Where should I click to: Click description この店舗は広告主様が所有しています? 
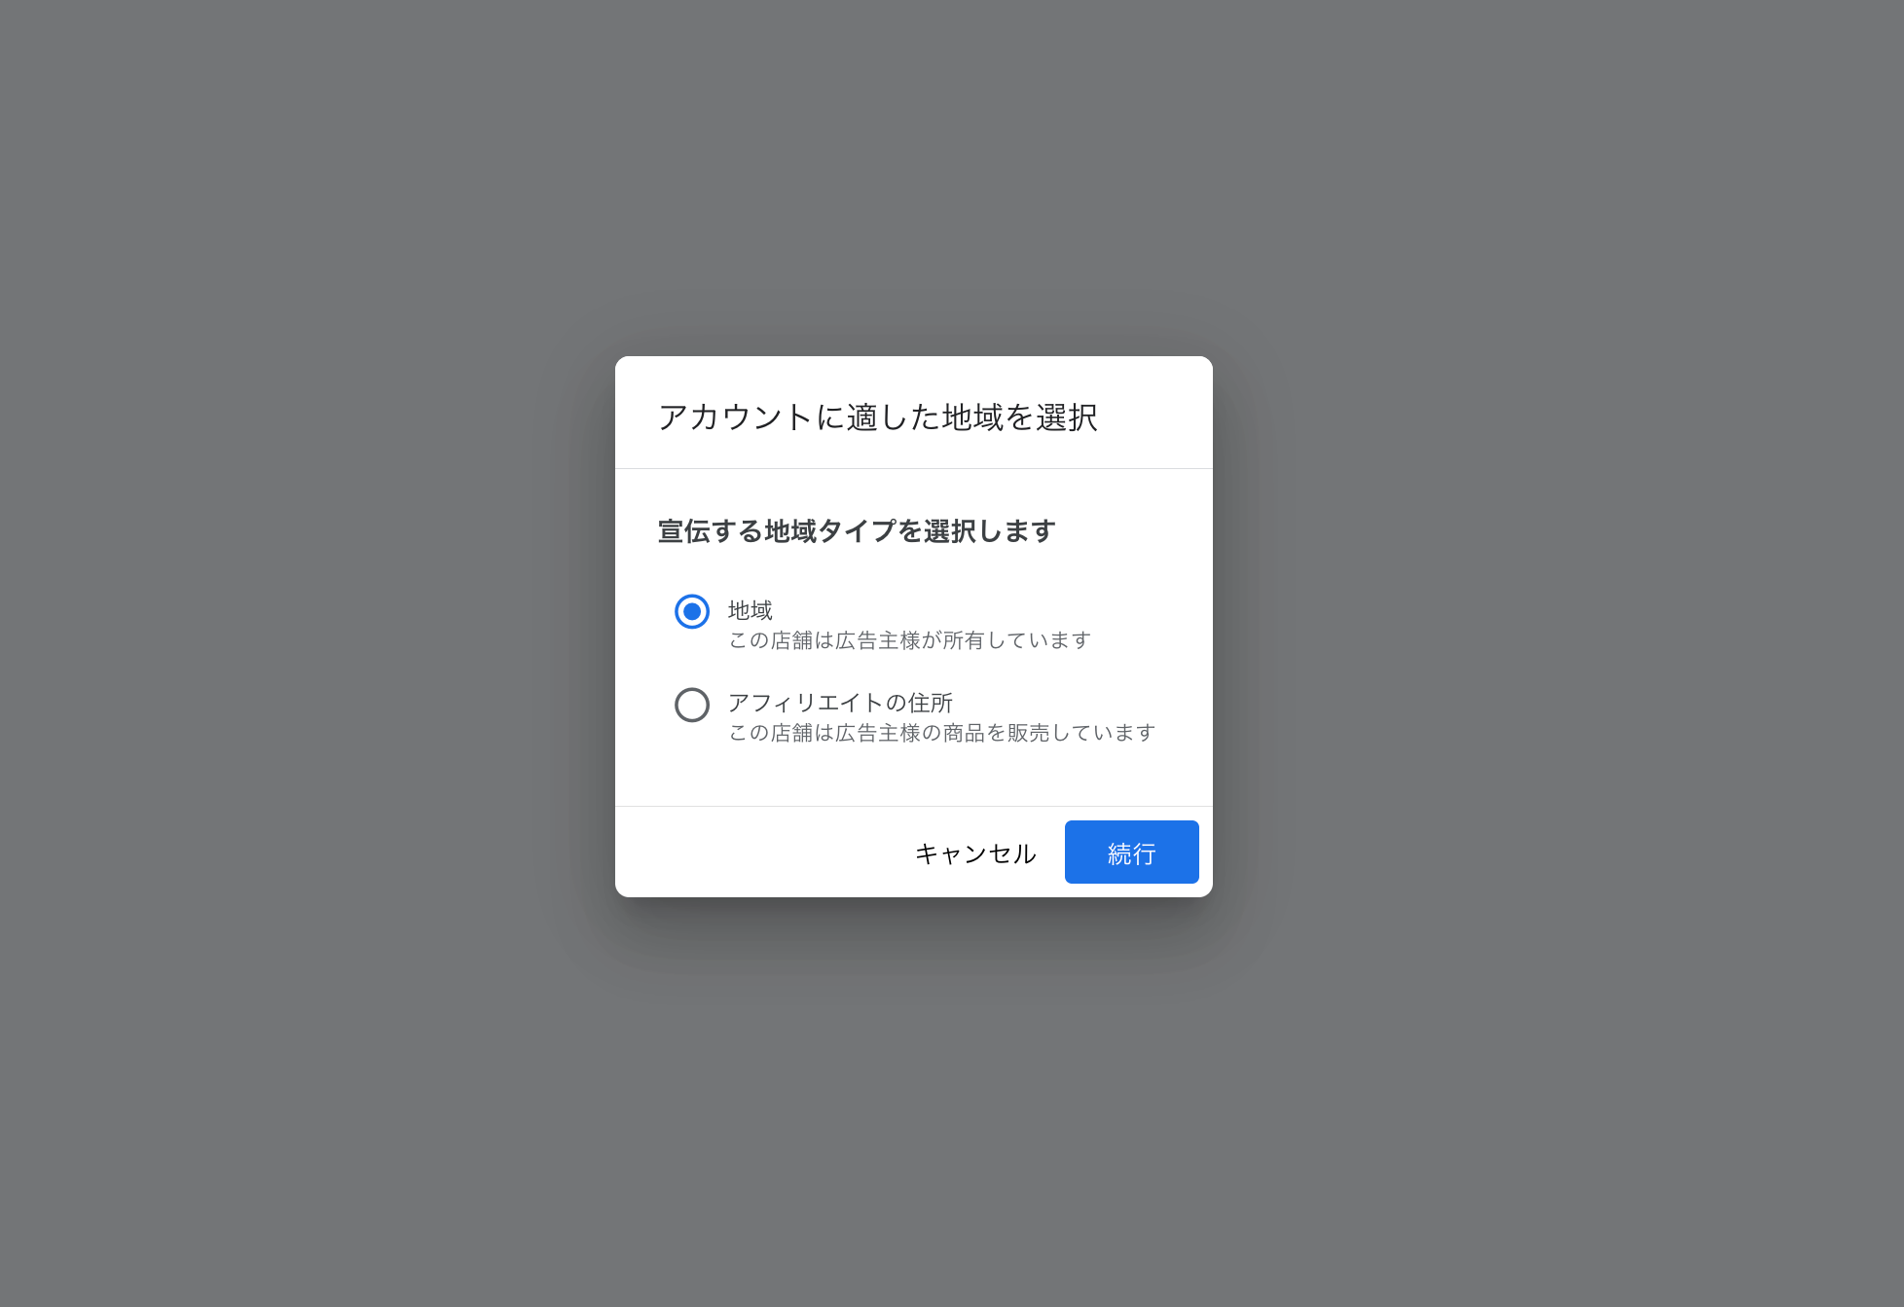coord(910,640)
